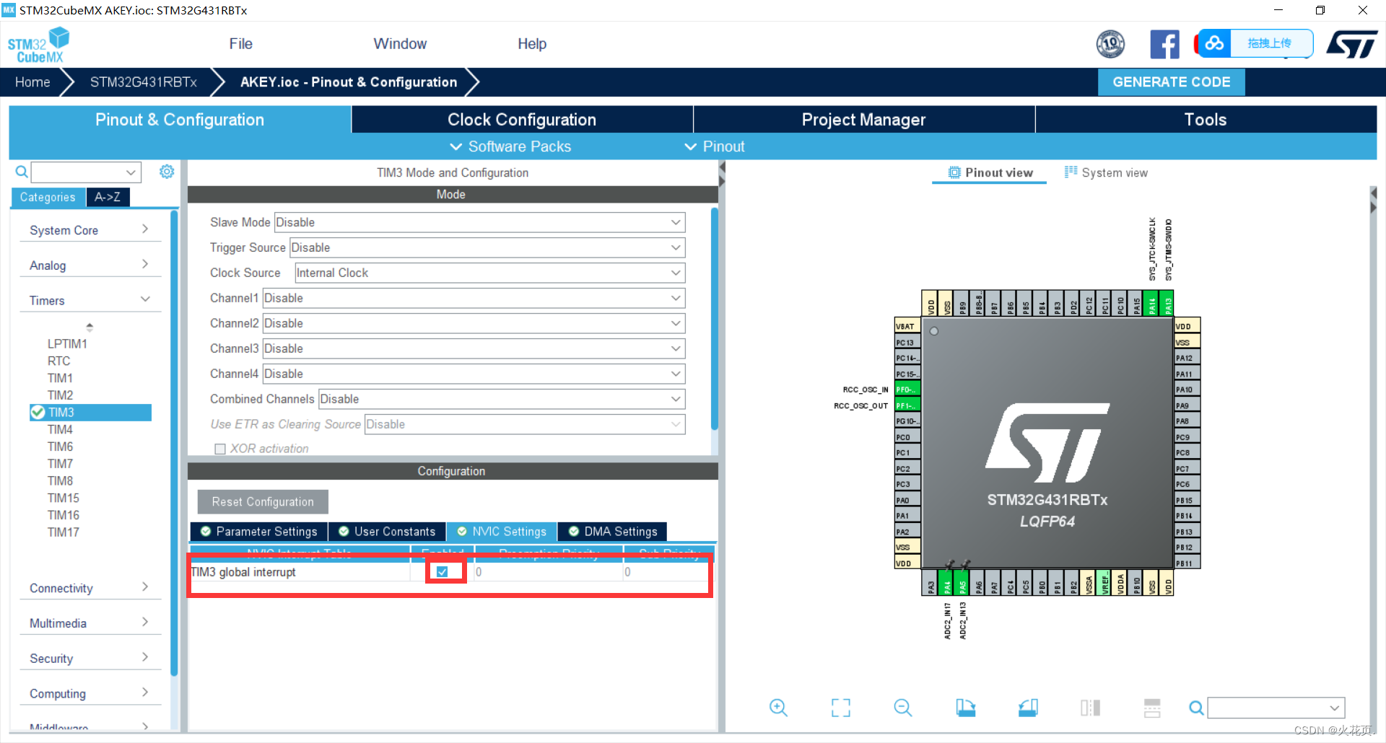Click the Pinout view chip icon
This screenshot has height=743, width=1386.
click(954, 172)
